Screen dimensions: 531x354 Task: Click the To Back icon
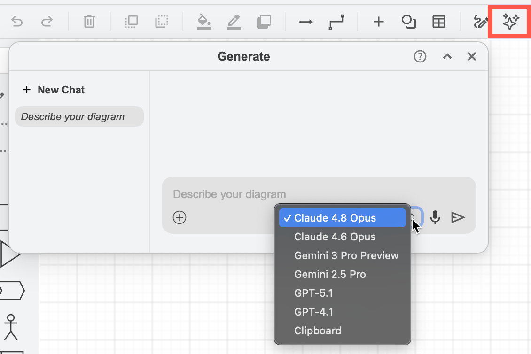coord(162,22)
